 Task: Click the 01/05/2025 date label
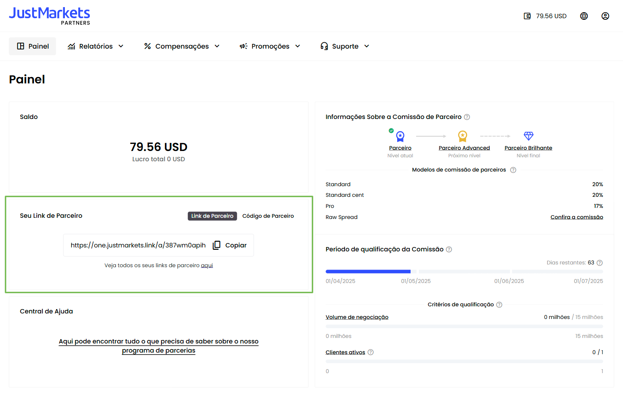pos(416,281)
